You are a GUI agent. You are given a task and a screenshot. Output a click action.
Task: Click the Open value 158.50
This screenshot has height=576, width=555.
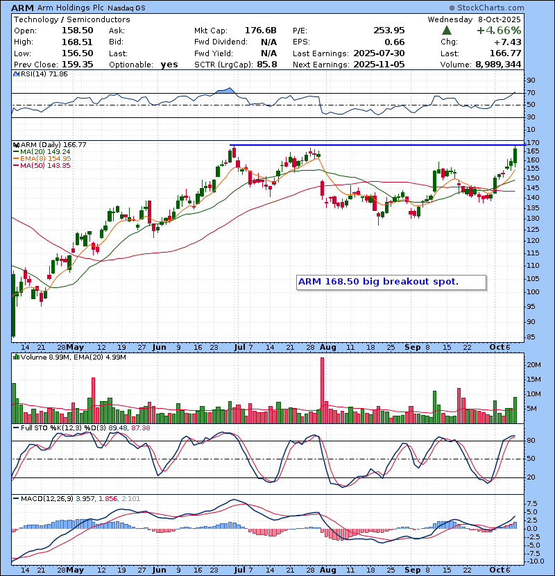78,31
